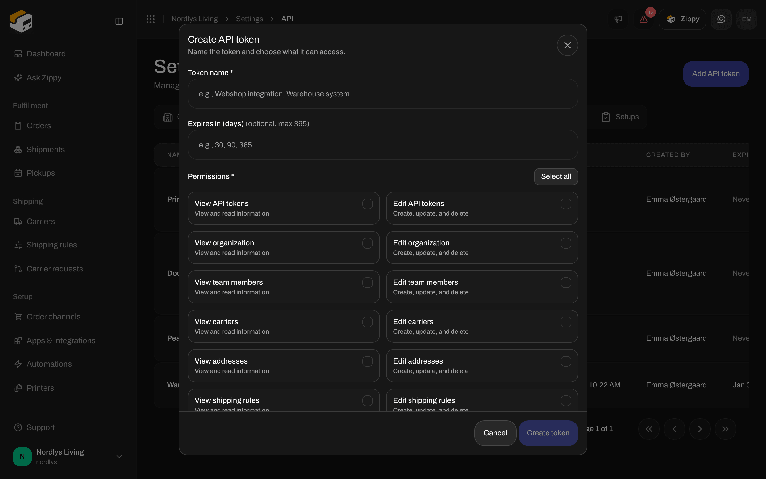Check Edit carriers permission
Image resolution: width=766 pixels, height=479 pixels.
coord(566,322)
